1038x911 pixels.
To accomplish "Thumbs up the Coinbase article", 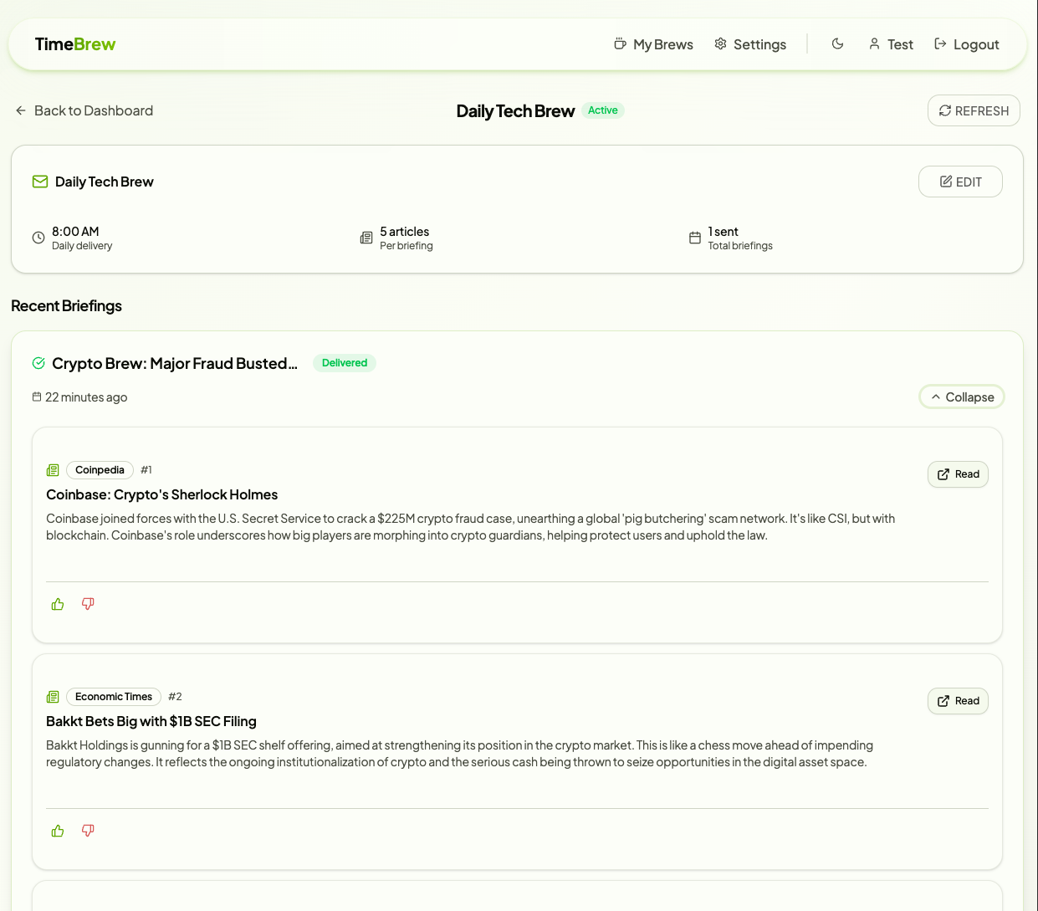I will click(58, 604).
